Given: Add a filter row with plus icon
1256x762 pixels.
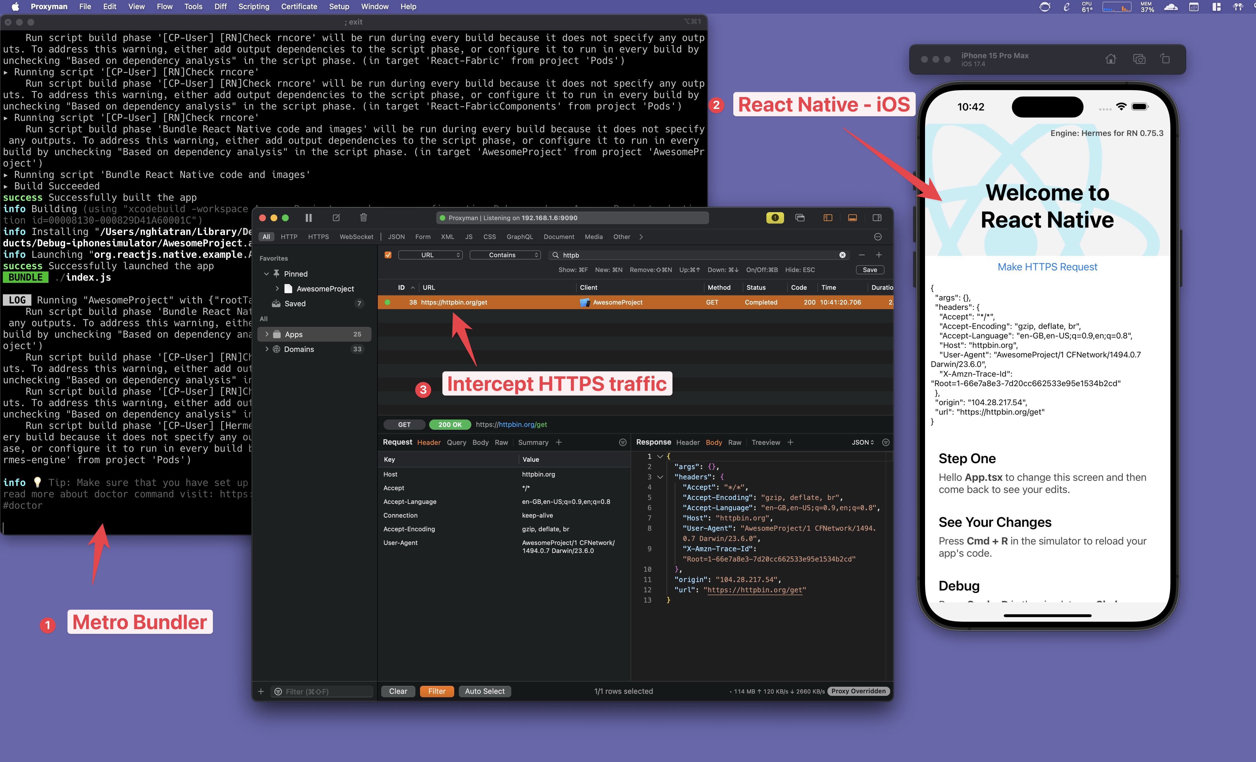Looking at the screenshot, I should [x=879, y=255].
